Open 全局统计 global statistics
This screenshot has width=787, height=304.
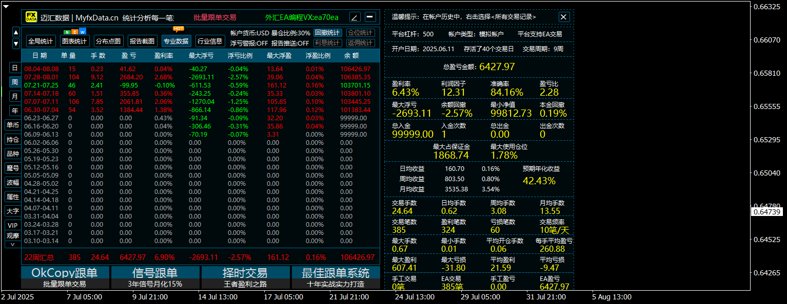tap(41, 41)
